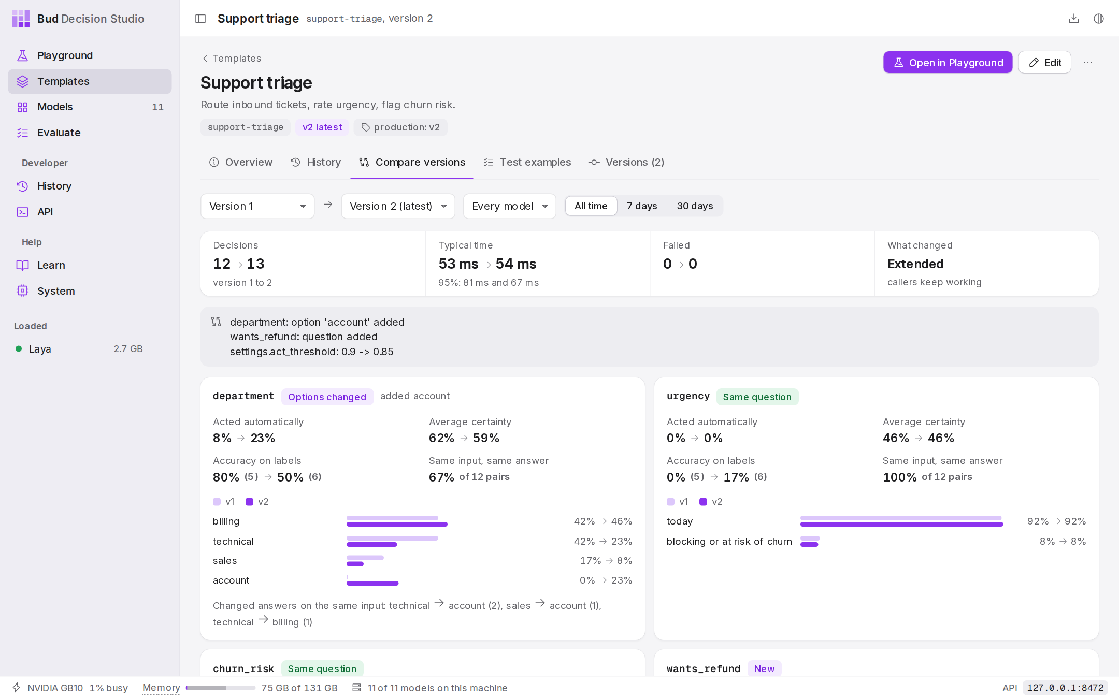Switch to the Overview tab
The image size is (1119, 699).
(x=241, y=163)
